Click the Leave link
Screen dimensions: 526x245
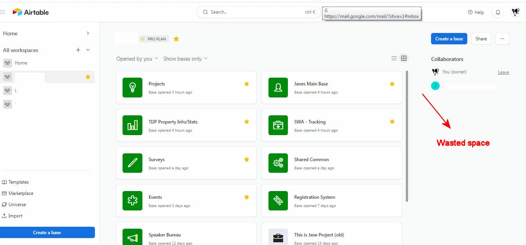pyautogui.click(x=503, y=72)
